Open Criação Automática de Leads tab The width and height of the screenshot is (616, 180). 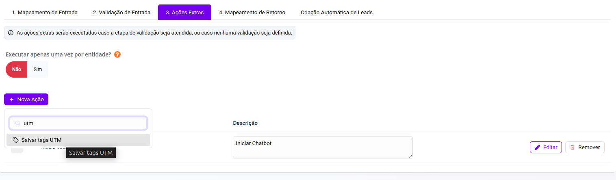click(336, 13)
